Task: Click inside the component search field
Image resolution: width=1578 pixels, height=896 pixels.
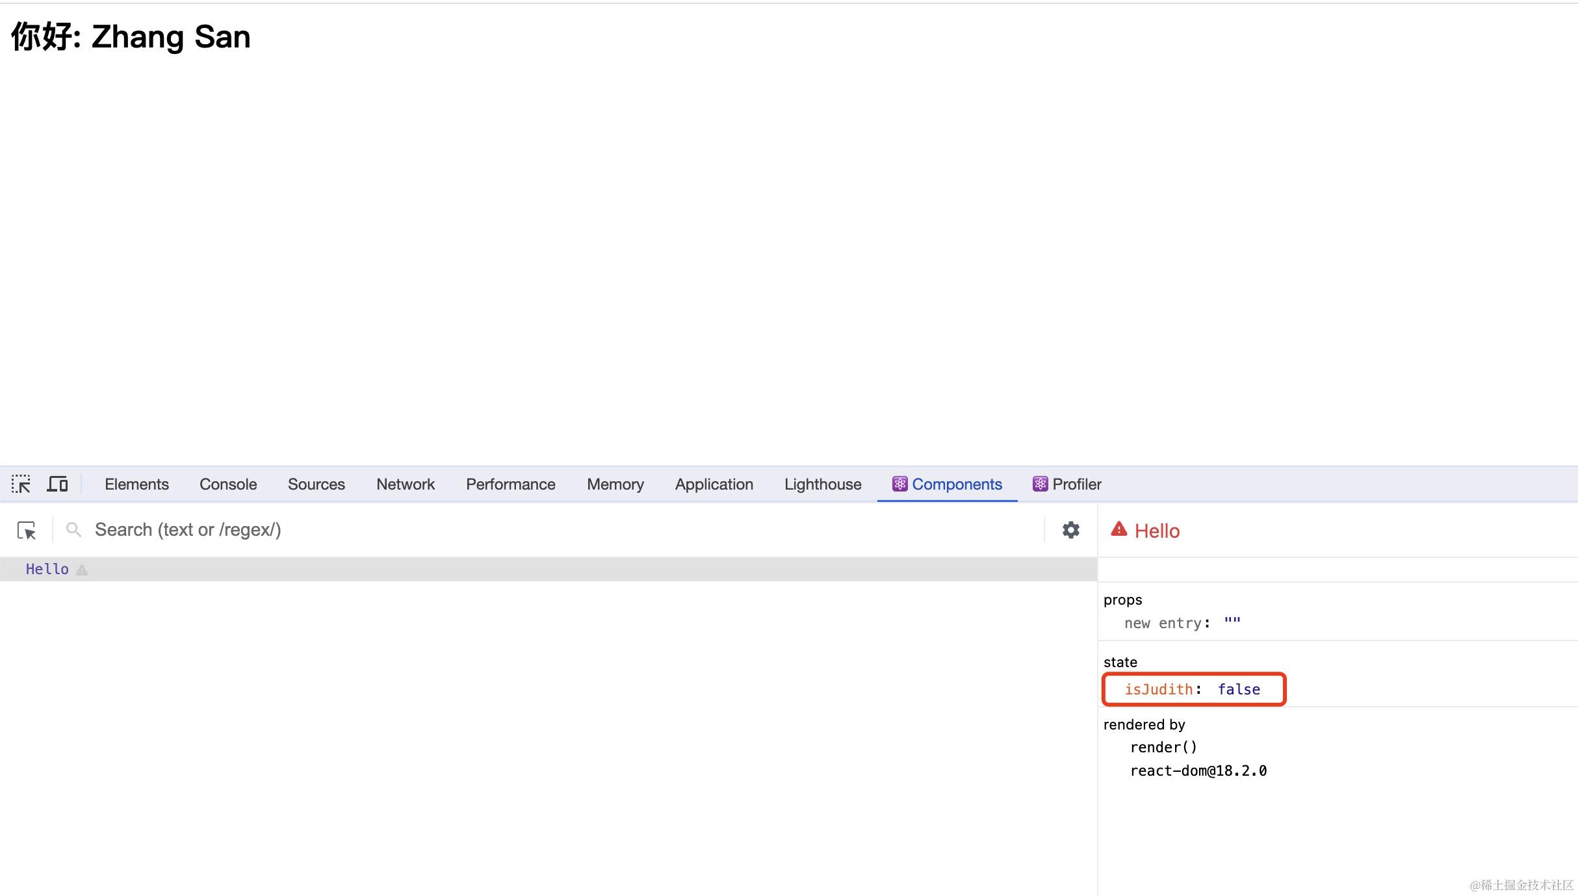Action: coord(260,529)
